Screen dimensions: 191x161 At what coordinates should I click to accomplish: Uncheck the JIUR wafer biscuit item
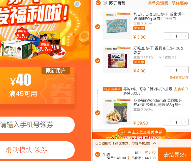pos(98,27)
